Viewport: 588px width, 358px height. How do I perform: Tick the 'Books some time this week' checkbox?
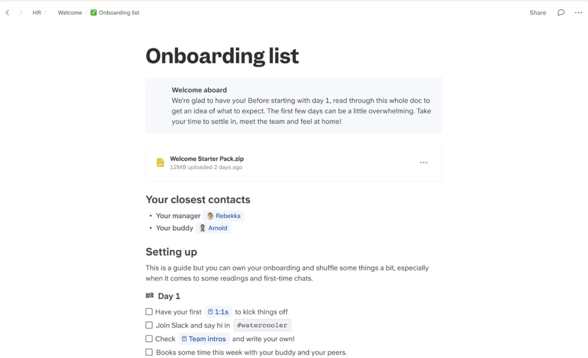149,352
